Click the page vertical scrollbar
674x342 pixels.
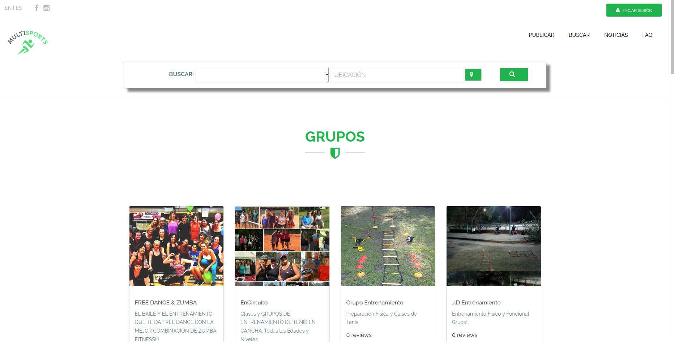pos(672,37)
